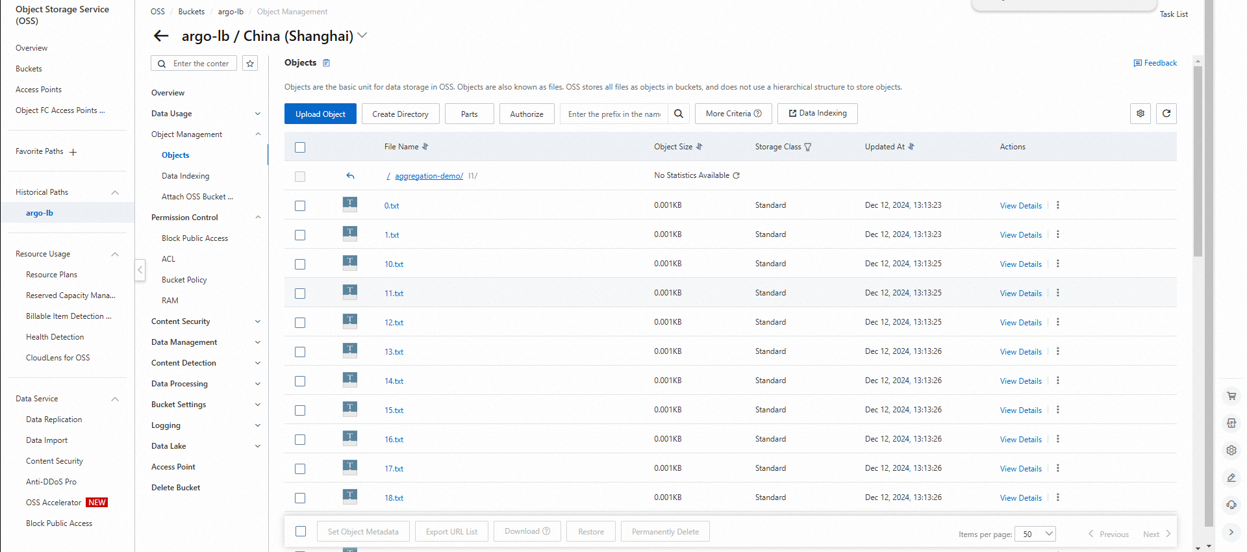Sort by File Name sort icon
1247x552 pixels.
[425, 147]
